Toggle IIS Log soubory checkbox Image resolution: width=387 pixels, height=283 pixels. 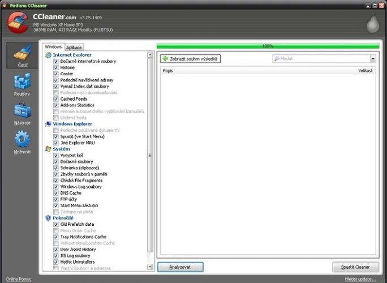(56, 256)
